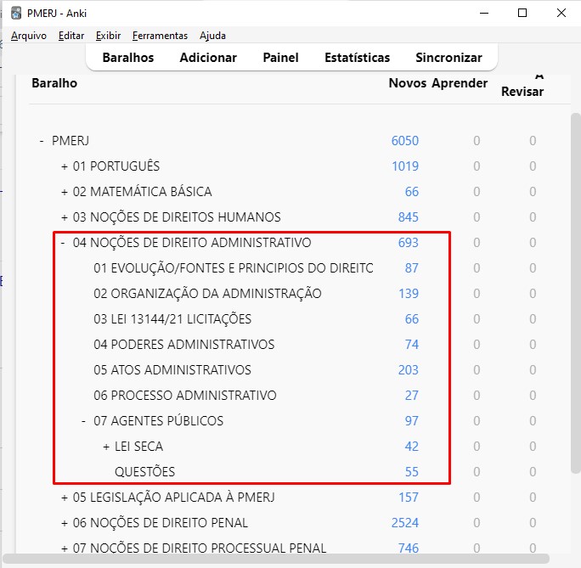
Task: Expand 03 NOÇÕES DE DIREITOS HUMANOS deck
Action: [65, 217]
